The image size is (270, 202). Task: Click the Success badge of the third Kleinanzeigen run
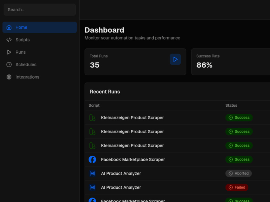pyautogui.click(x=239, y=145)
